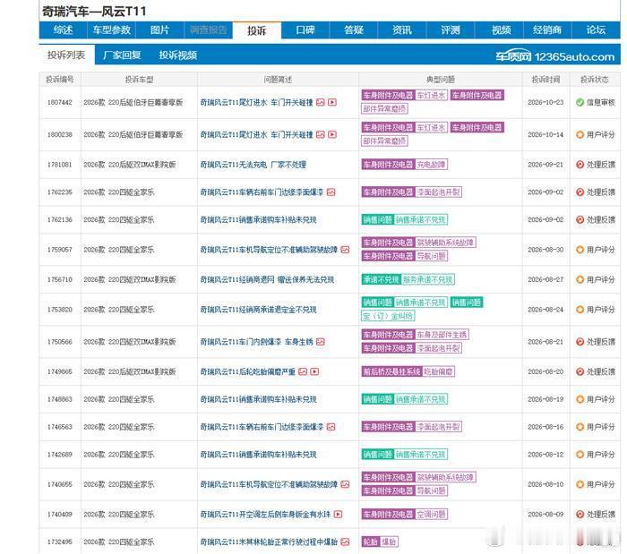Click 爆胎 tag in row 1732495
Viewport: 627px width, 554px height.
(389, 542)
